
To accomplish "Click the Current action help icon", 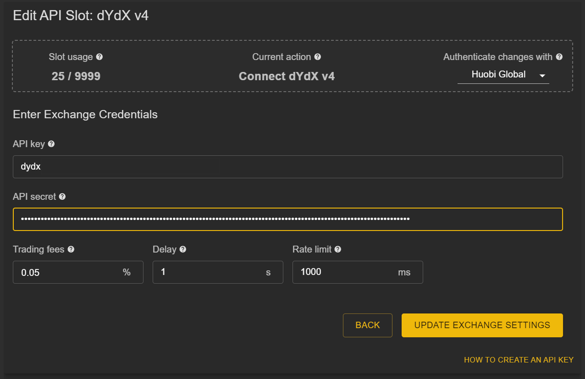I will [318, 57].
